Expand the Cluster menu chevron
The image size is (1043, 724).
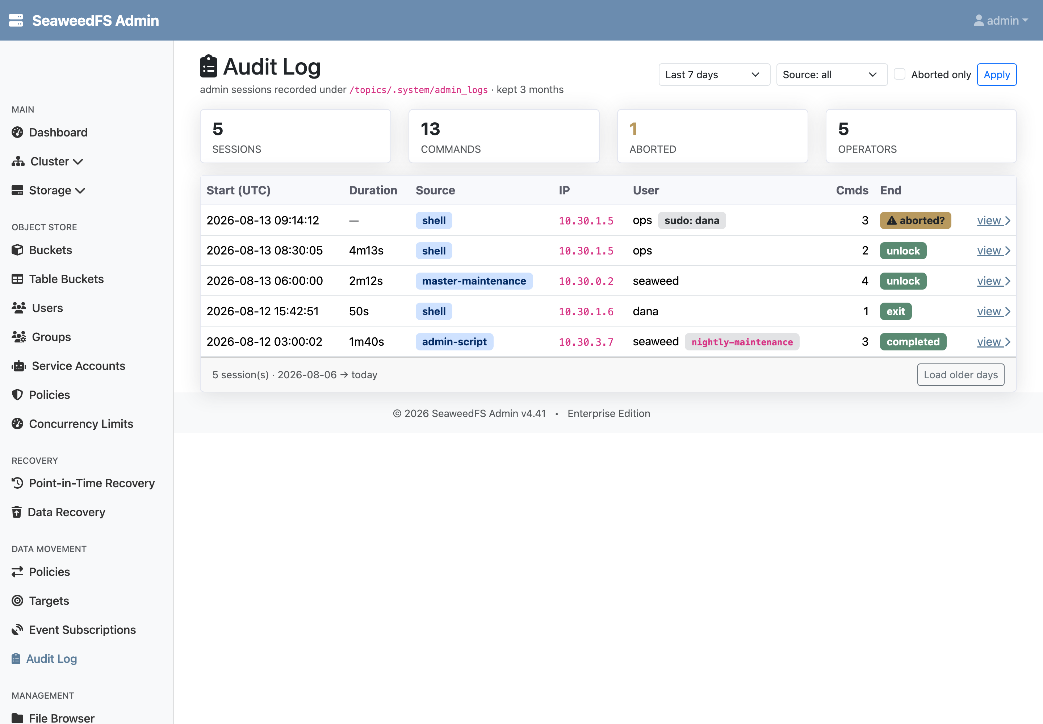click(x=78, y=162)
